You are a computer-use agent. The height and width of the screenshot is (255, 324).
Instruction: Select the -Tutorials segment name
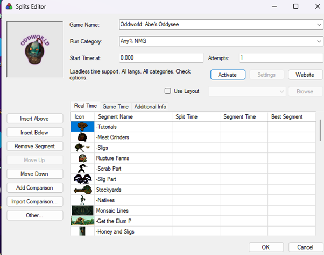(x=107, y=127)
